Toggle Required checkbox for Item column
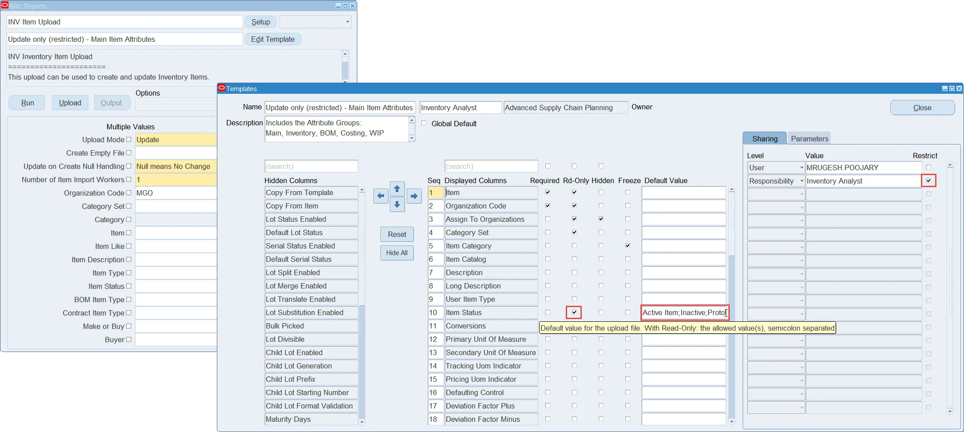This screenshot has height=432, width=964. tap(548, 192)
